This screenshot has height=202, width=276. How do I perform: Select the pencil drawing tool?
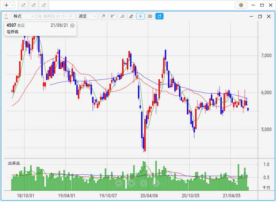click(131, 16)
